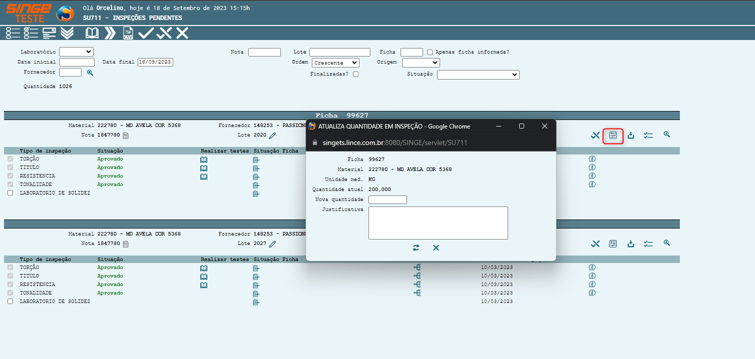Image resolution: width=755 pixels, height=359 pixels.
Task: Click pencil edit icon next to Lote 2020
Action: click(x=272, y=135)
